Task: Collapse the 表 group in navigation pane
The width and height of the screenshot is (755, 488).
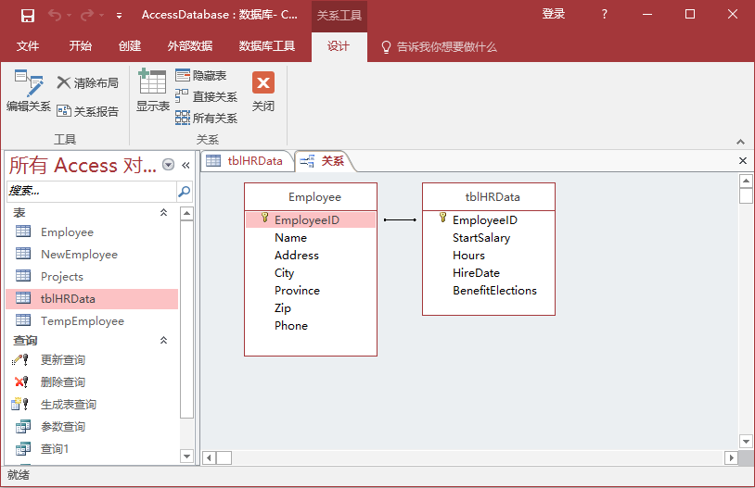Action: click(x=164, y=213)
